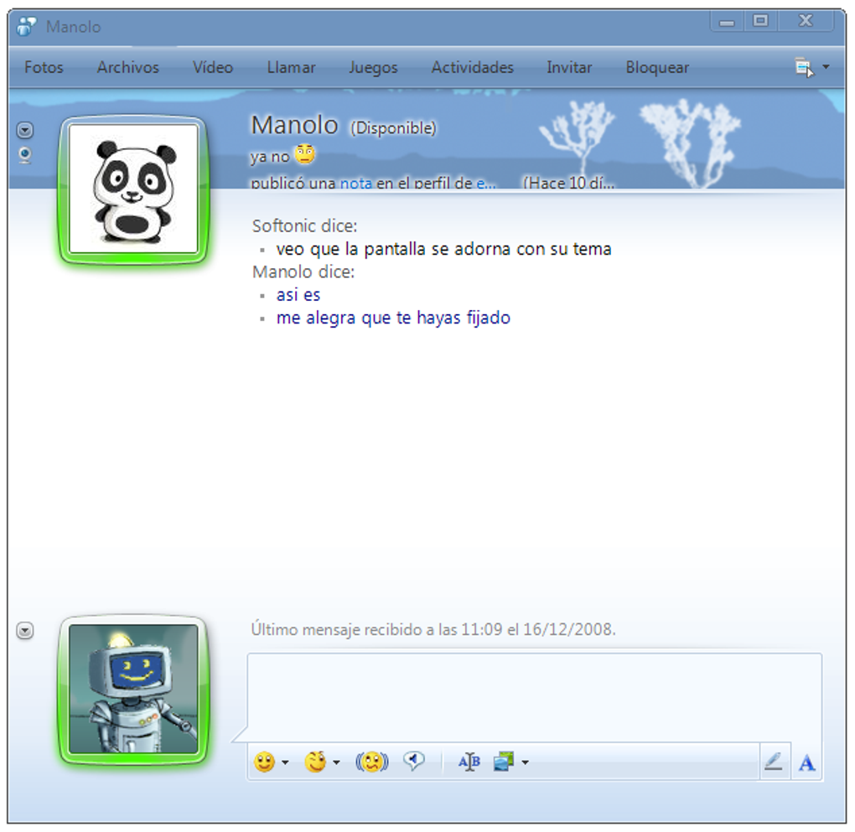The image size is (855, 832).
Task: Open options arrow beside robot picture
Action: pos(25,631)
